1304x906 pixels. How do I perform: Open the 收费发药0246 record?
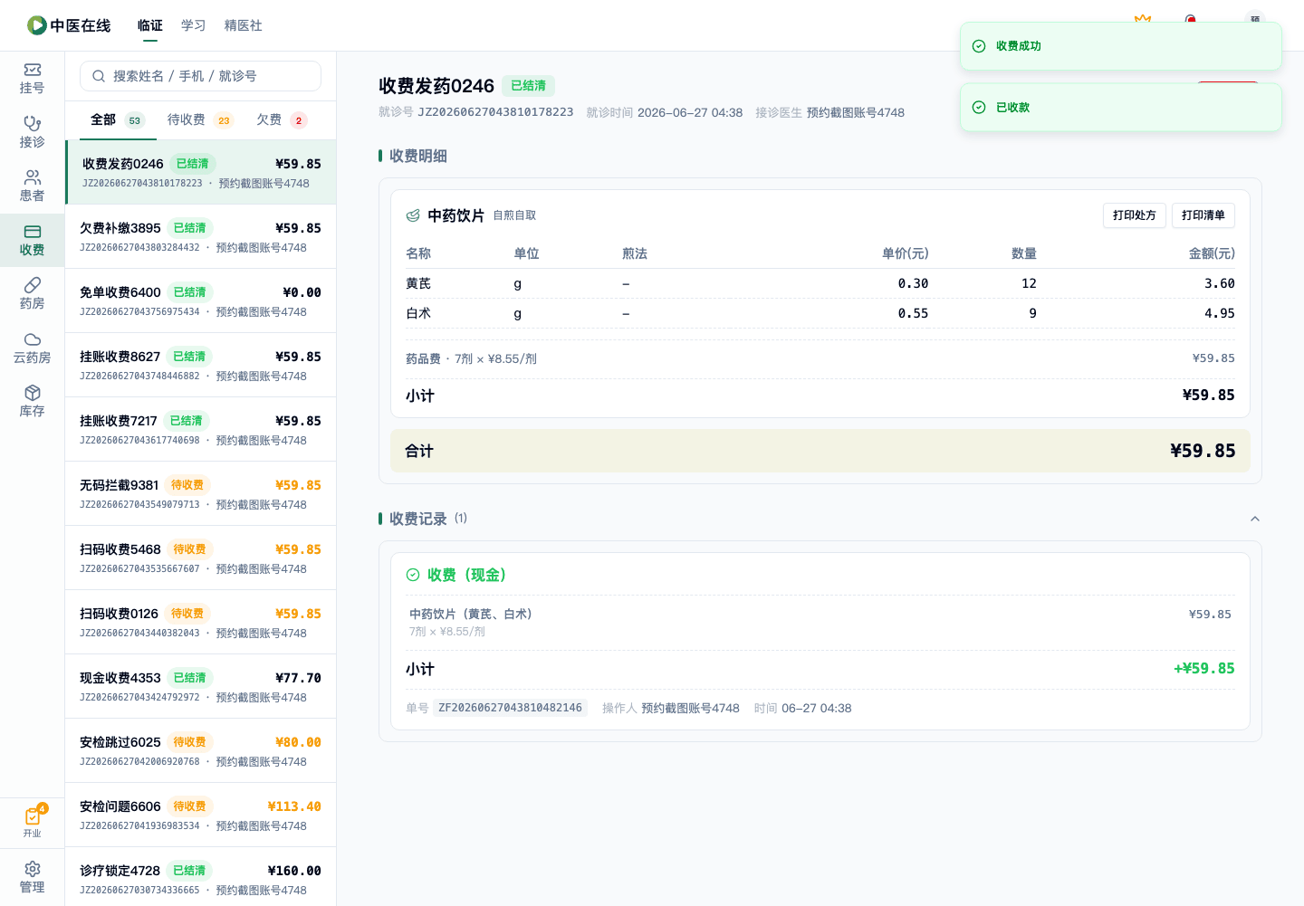tap(201, 172)
